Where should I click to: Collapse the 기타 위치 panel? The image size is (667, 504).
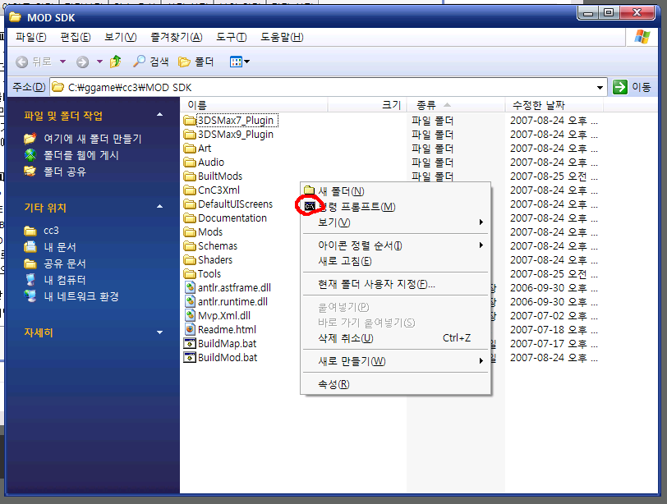click(159, 207)
